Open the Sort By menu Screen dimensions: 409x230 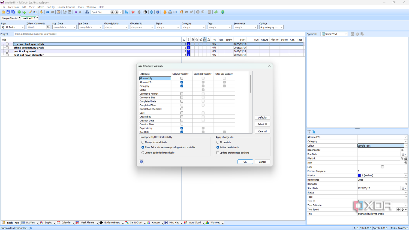click(x=51, y=7)
